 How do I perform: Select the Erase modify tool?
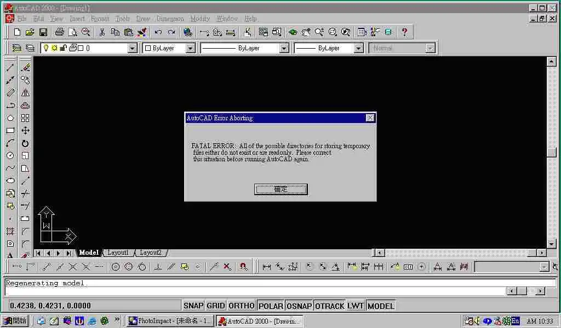pyautogui.click(x=25, y=68)
